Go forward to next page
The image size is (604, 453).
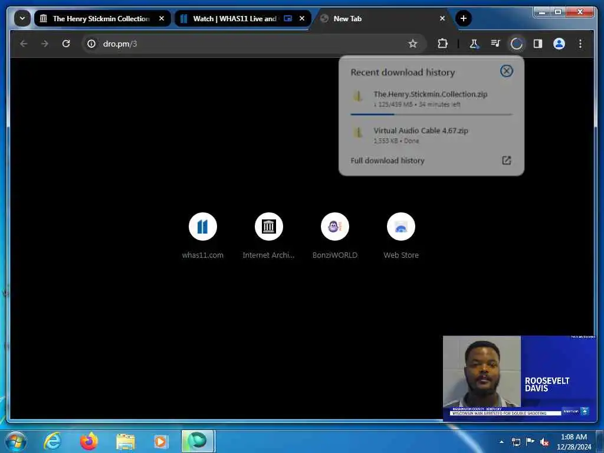coord(45,44)
